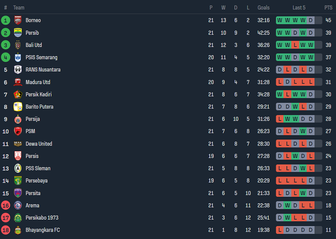The image size is (336, 239).
Task: Click Persita's green win result box
Action: coord(303,193)
